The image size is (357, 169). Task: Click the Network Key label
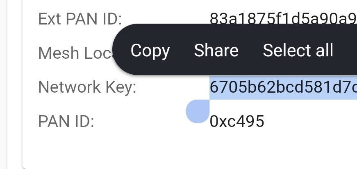[x=87, y=87]
